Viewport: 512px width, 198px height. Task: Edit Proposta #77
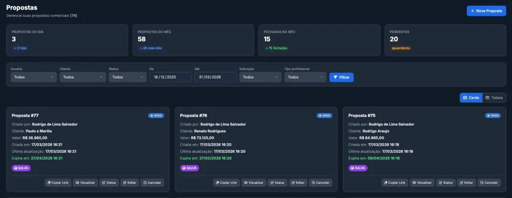tap(130, 183)
